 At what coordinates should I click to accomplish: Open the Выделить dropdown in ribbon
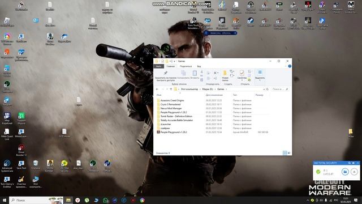click(260, 76)
